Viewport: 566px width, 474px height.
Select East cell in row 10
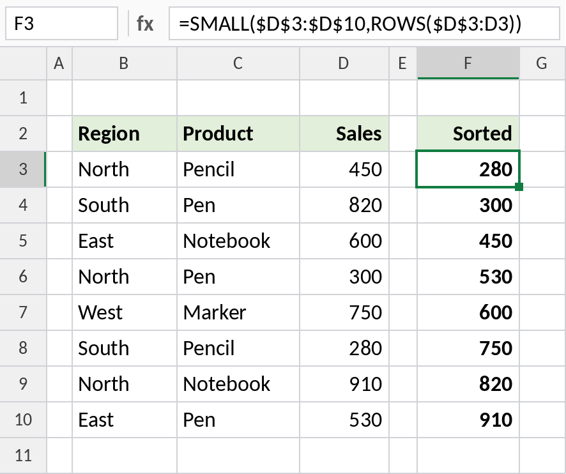[x=125, y=420]
